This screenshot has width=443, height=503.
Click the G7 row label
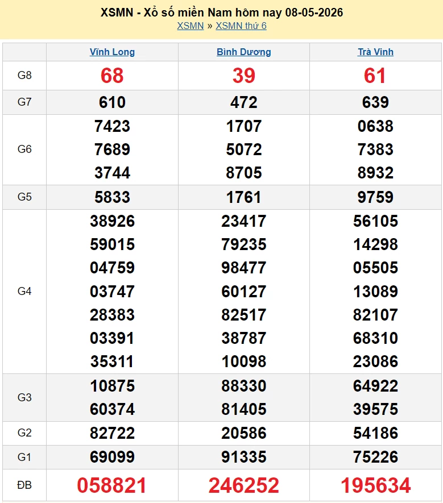point(24,102)
